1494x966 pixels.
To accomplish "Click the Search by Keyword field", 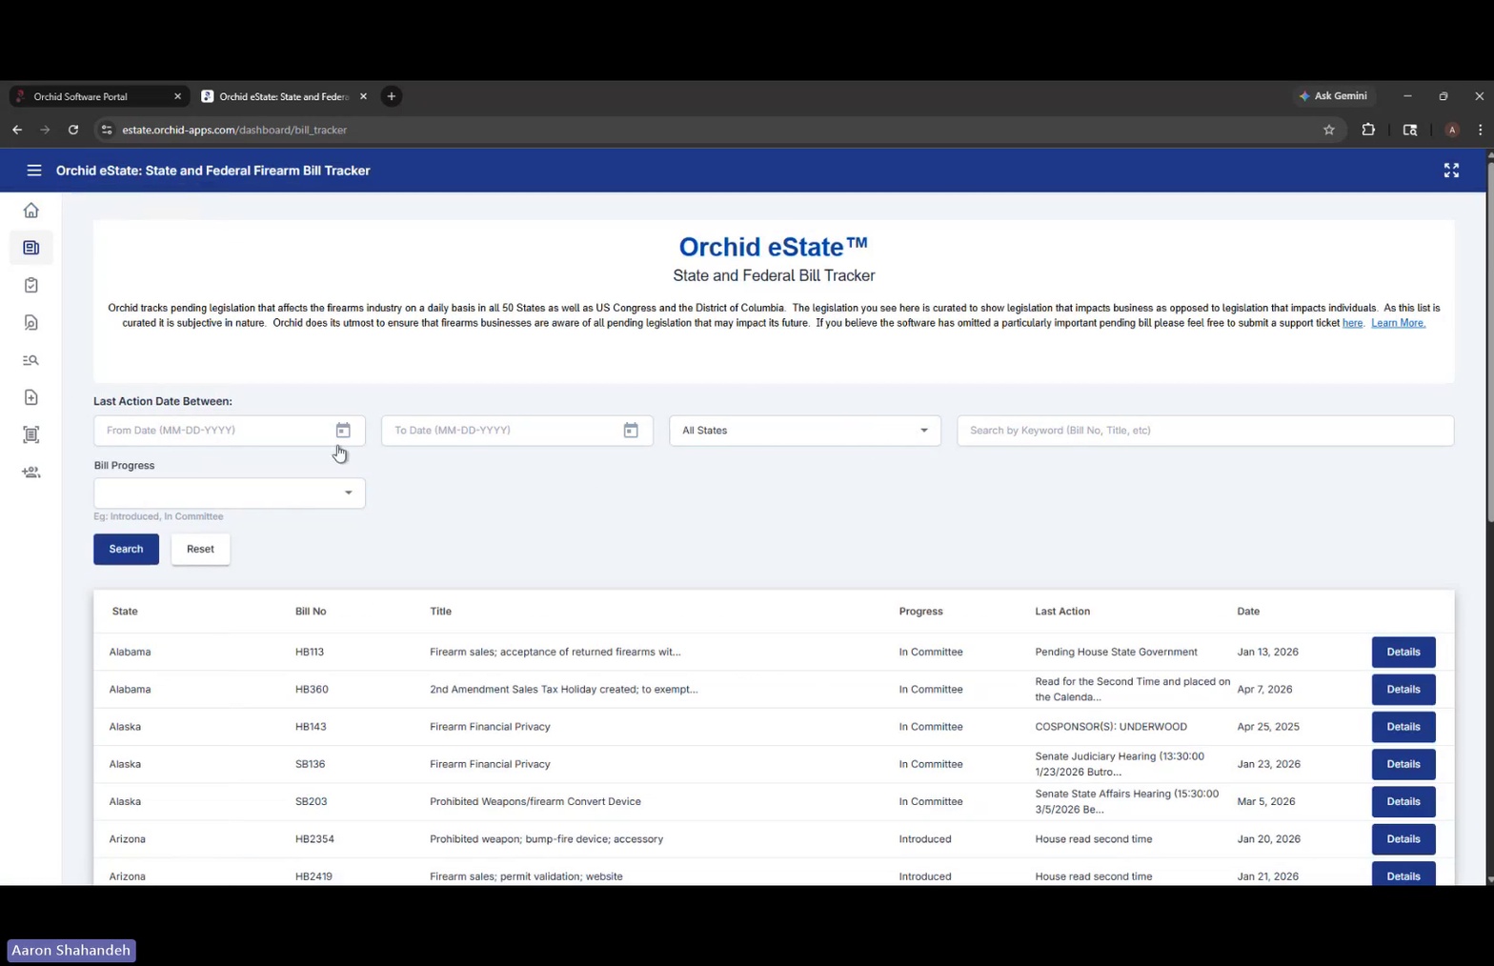I will (x=1205, y=431).
